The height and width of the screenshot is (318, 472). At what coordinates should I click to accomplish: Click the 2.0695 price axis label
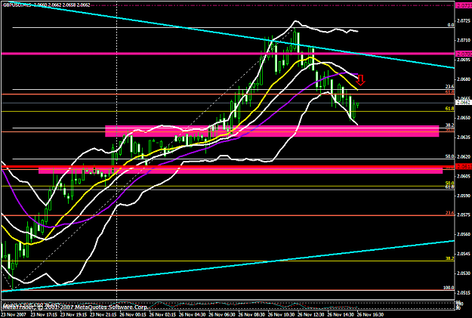coord(464,60)
